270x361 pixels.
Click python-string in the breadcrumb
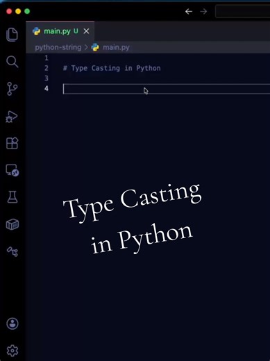58,47
